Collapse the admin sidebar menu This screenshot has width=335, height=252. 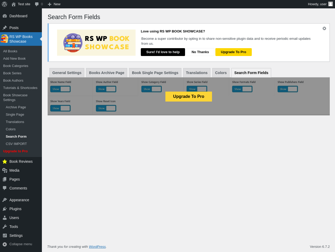click(21, 244)
